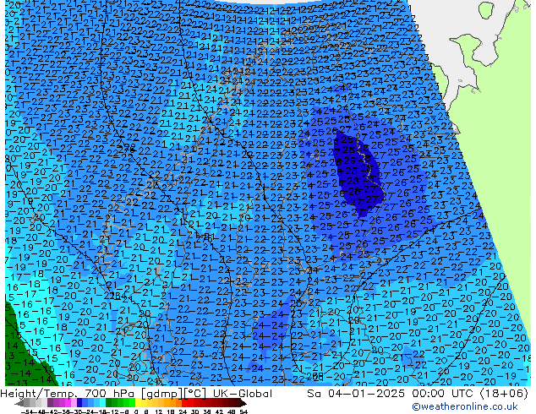Click the 'Sa 04-01-2025 00:00 UTC (18+06)' date text
The image size is (536, 414).
(418, 394)
